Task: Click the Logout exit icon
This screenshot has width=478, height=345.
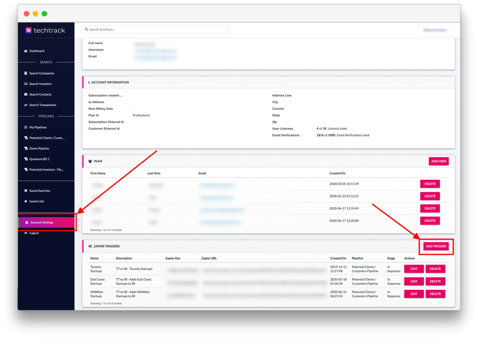Action: click(26, 233)
